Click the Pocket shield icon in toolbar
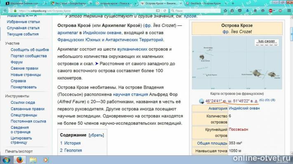Viewport: 293px width, 164px height. pos(240,11)
